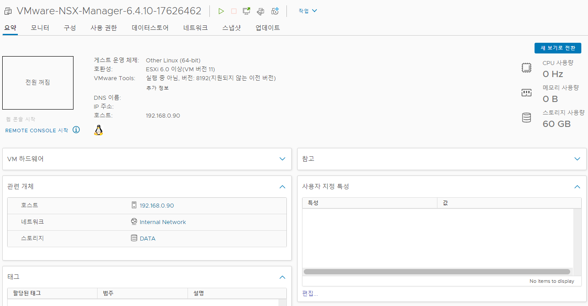Switch to the 모니터 tab

pos(40,28)
